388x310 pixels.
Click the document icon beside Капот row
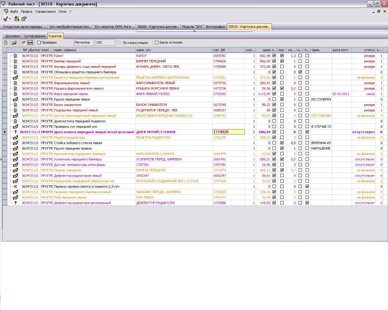click(15, 56)
